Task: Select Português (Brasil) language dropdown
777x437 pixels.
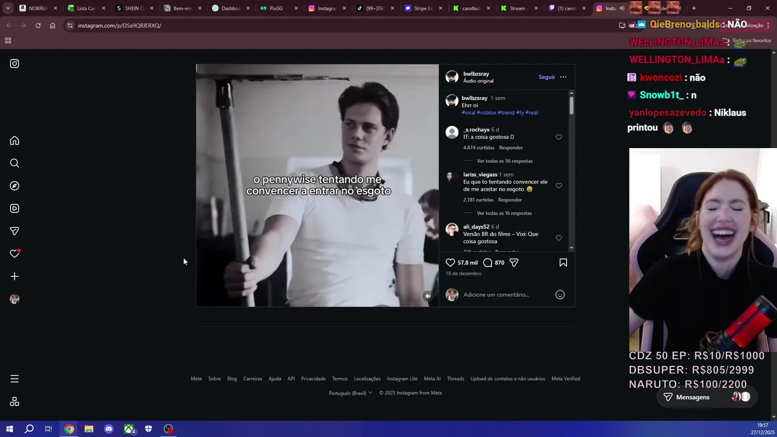Action: pyautogui.click(x=350, y=393)
